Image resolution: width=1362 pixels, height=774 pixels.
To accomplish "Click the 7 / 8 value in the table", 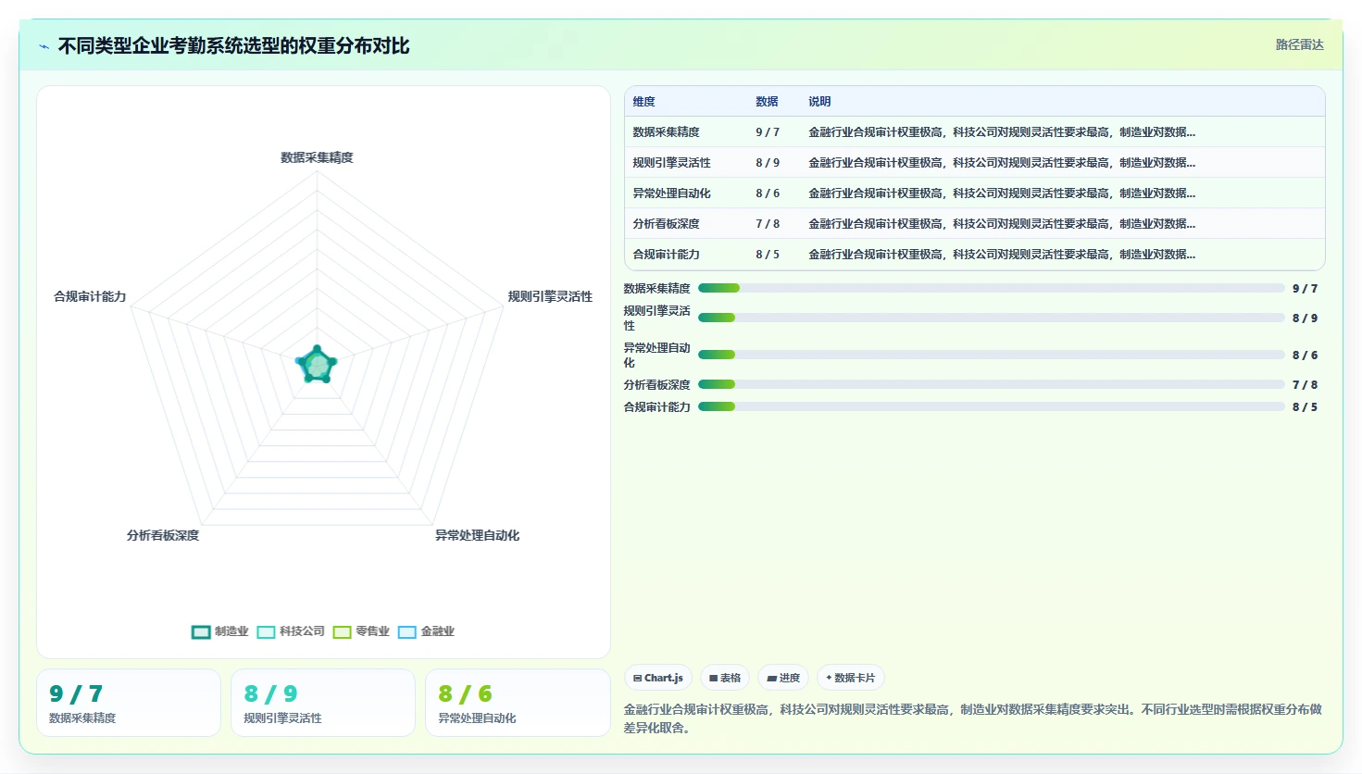I will [768, 224].
